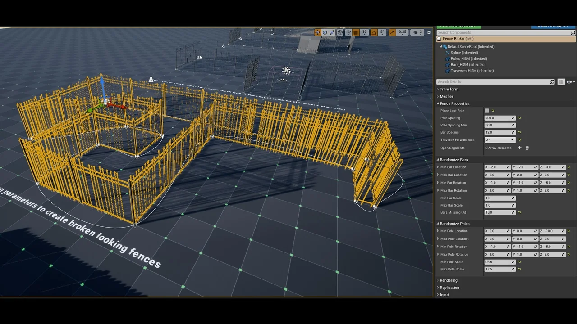Toggle scale snapping icon next to 0.25

click(x=392, y=32)
